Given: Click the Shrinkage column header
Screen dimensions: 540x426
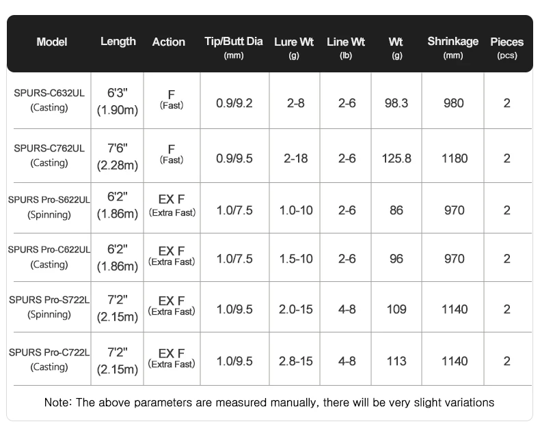Looking at the screenshot, I should click(453, 47).
